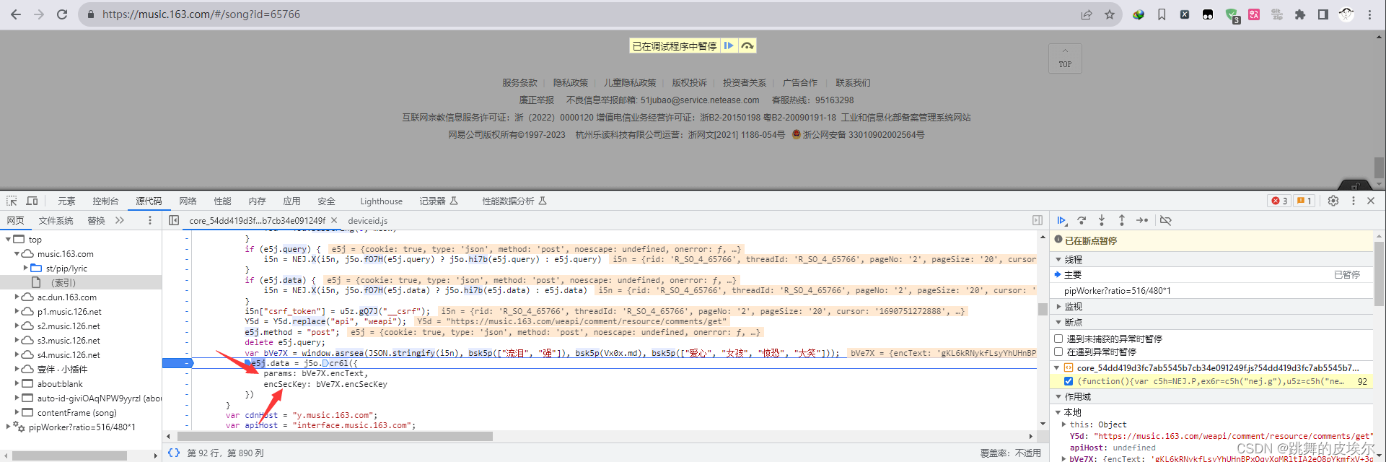Select the contentFrame (song) tree item
The width and height of the screenshot is (1386, 462).
(76, 412)
